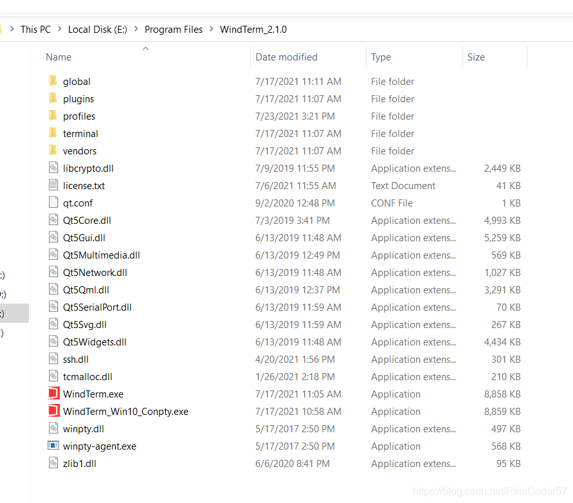This screenshot has height=503, width=573.
Task: Sort files by Size column header
Action: tap(476, 57)
